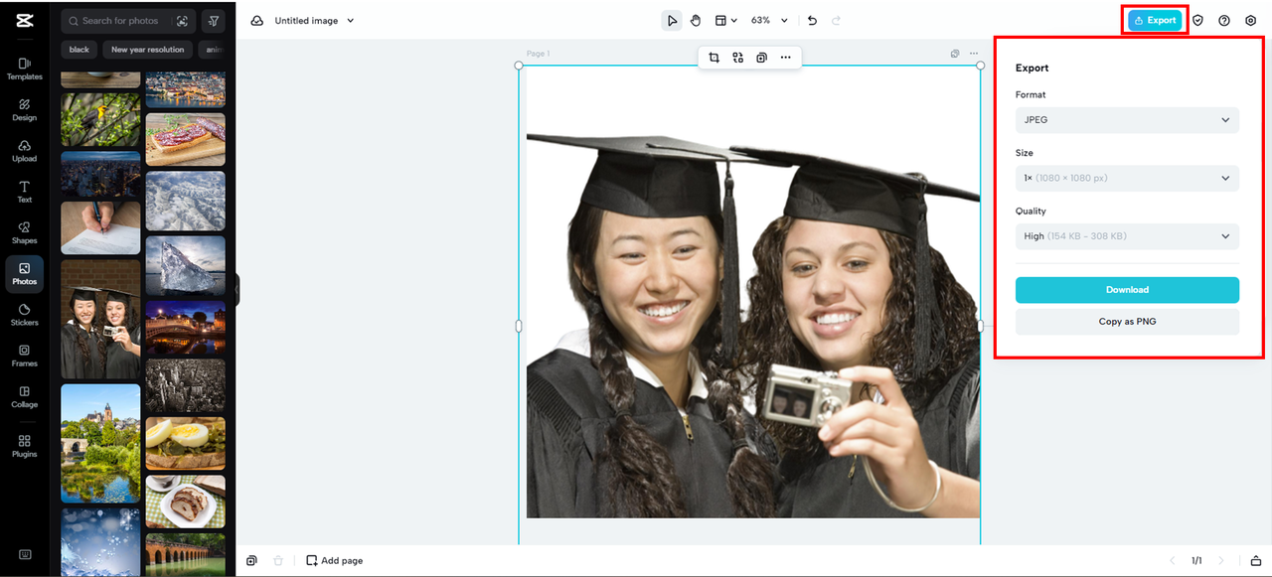Open the Upload panel
Viewport: 1272px width, 577px height.
25,151
